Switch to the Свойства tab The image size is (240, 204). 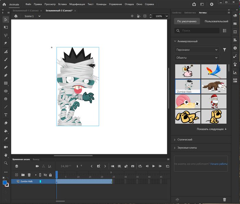(177, 12)
